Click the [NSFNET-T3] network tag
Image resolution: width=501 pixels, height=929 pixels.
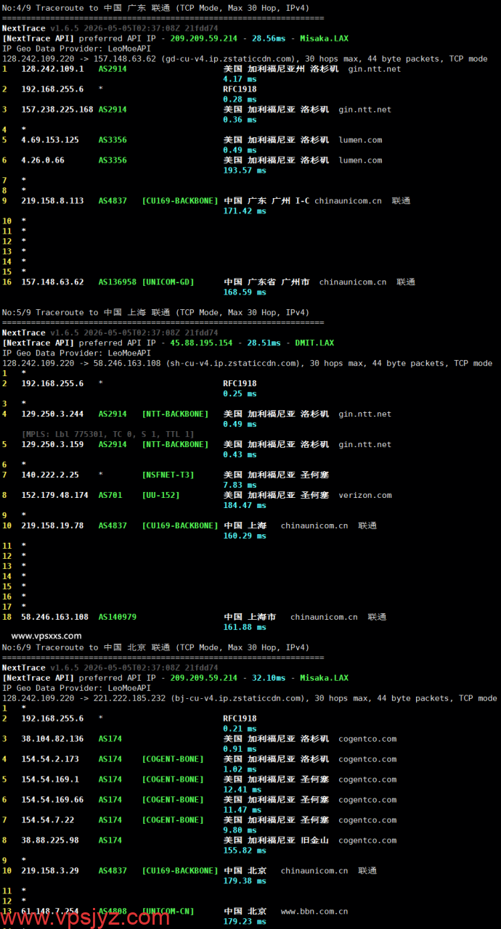point(168,475)
